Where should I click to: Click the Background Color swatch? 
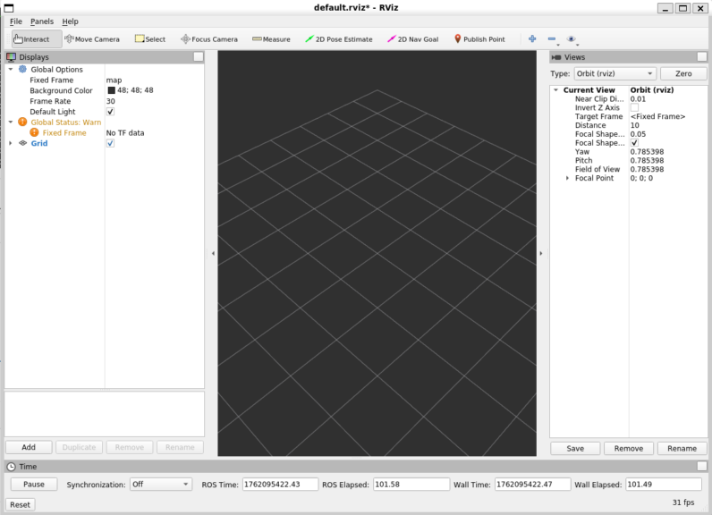(112, 90)
